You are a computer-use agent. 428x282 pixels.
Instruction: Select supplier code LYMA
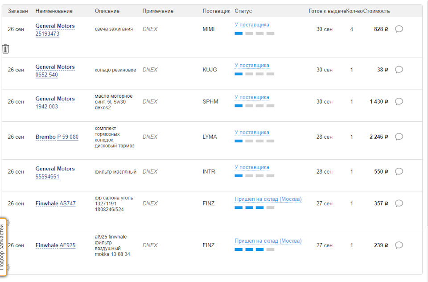(210, 137)
